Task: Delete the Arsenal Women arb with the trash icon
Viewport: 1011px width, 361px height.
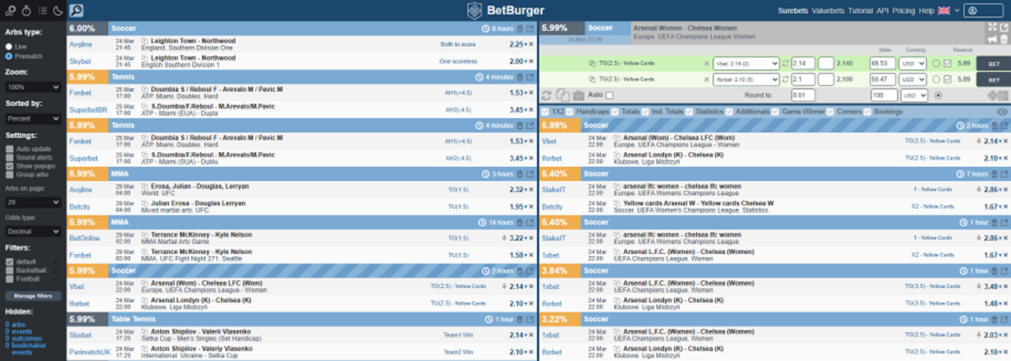Action: (x=1004, y=39)
